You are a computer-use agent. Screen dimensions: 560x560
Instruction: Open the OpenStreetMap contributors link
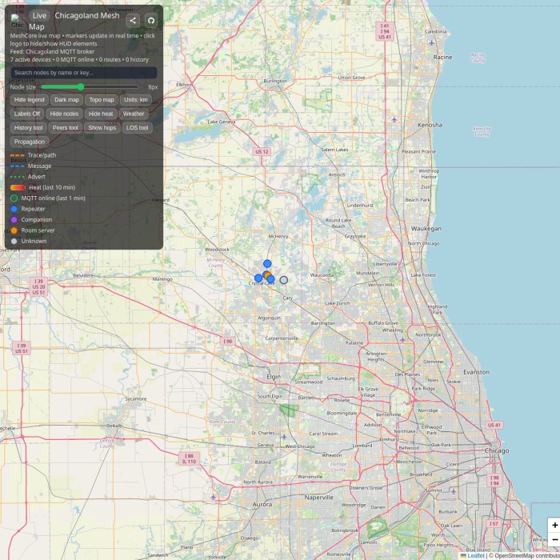526,555
